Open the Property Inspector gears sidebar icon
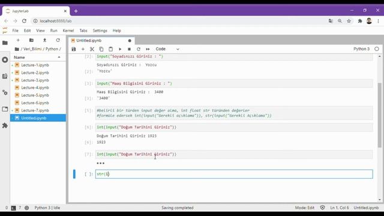 [5, 92]
